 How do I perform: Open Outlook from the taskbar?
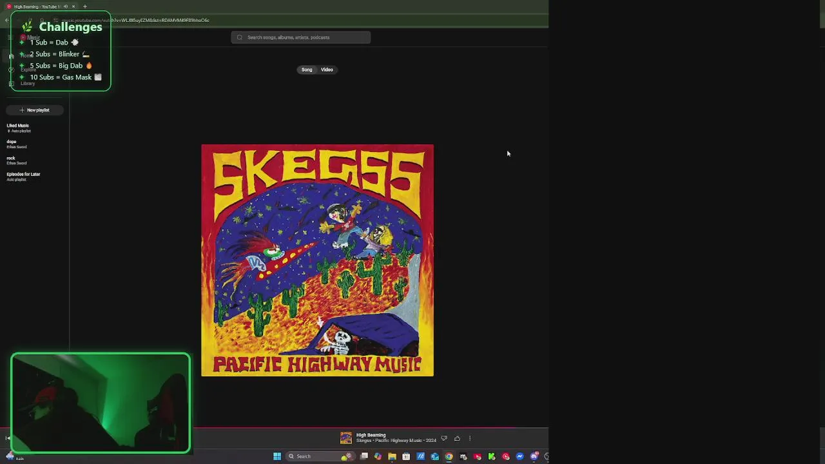[435, 456]
